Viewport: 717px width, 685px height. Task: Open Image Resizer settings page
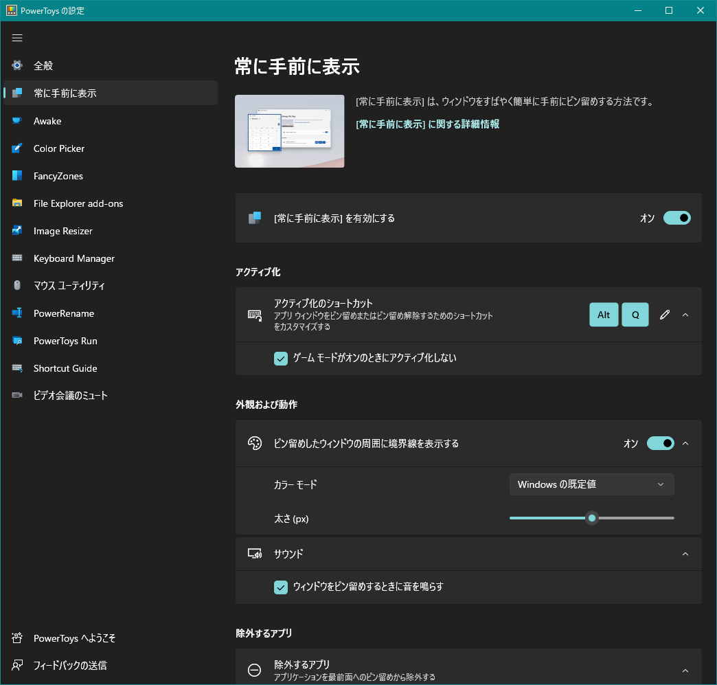tap(110, 231)
